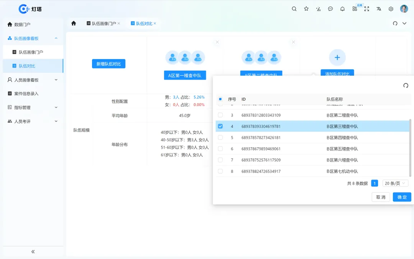Open notifications bell icon
The width and height of the screenshot is (414, 259).
pyautogui.click(x=343, y=9)
